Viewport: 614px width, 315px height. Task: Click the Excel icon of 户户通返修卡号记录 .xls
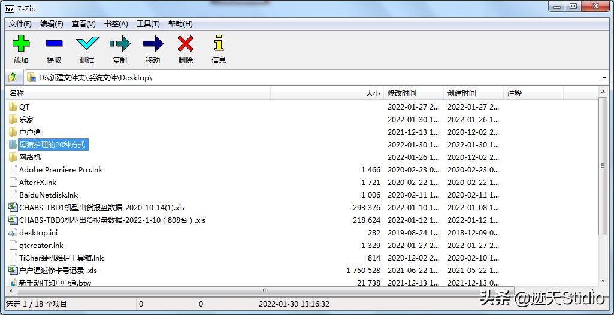tap(13, 270)
